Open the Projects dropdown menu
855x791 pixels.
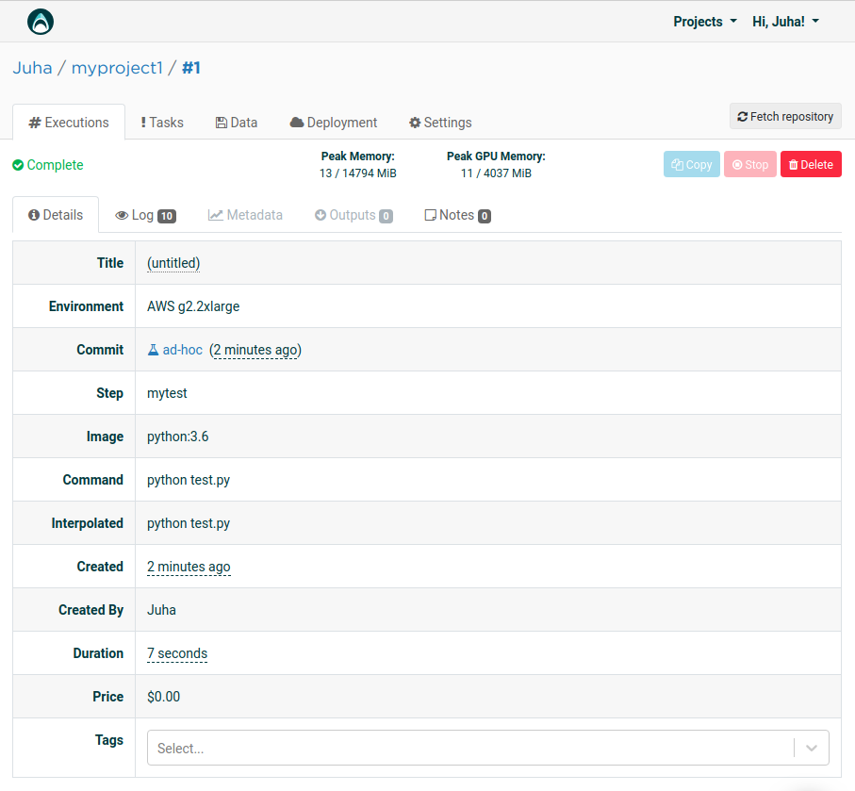(x=705, y=22)
